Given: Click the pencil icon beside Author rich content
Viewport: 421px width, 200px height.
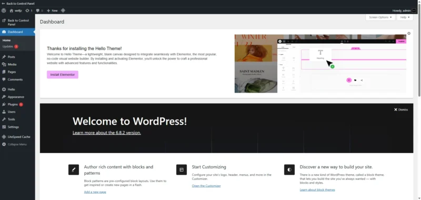Looking at the screenshot, I should point(74,169).
